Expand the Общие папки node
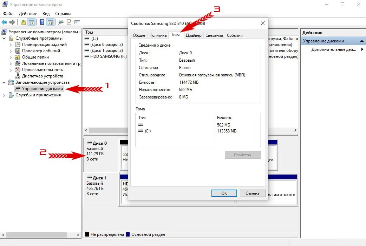This screenshot has width=366, height=246. click(11, 57)
